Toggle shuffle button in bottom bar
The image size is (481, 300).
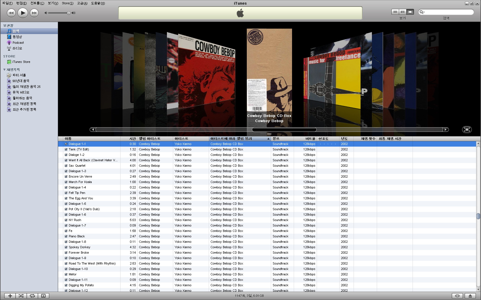21,296
